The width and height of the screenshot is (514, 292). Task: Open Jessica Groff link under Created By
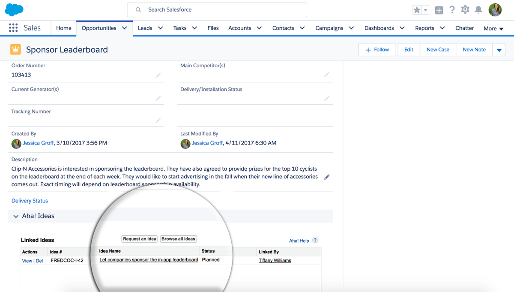point(39,143)
